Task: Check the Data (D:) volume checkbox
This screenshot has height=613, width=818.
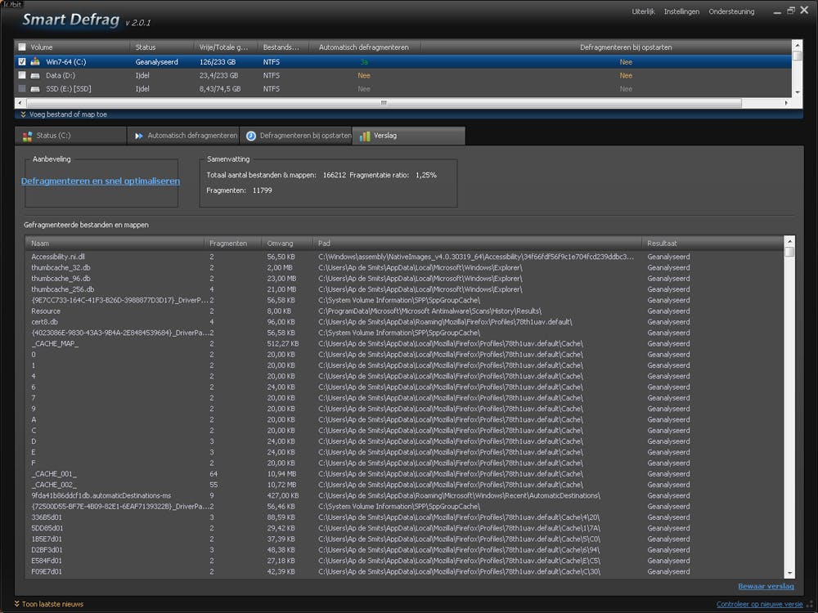Action: [22, 75]
